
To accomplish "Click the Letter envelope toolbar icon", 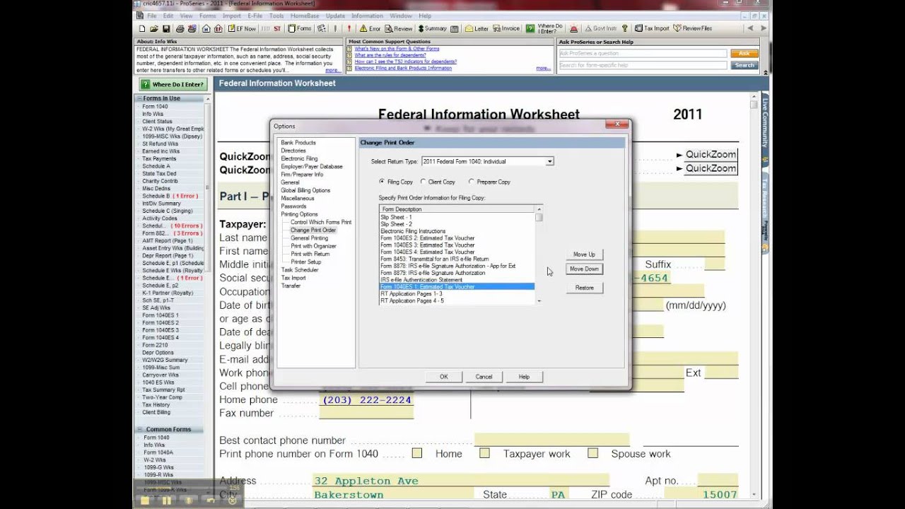I will click(x=477, y=29).
